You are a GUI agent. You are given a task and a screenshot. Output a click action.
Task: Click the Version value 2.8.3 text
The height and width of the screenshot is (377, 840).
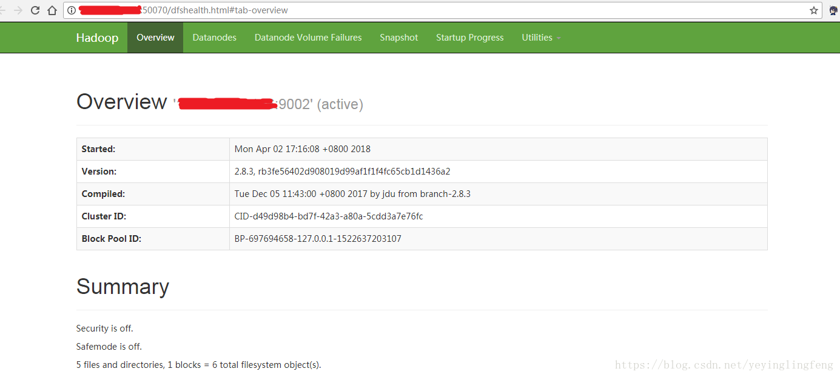pos(343,172)
